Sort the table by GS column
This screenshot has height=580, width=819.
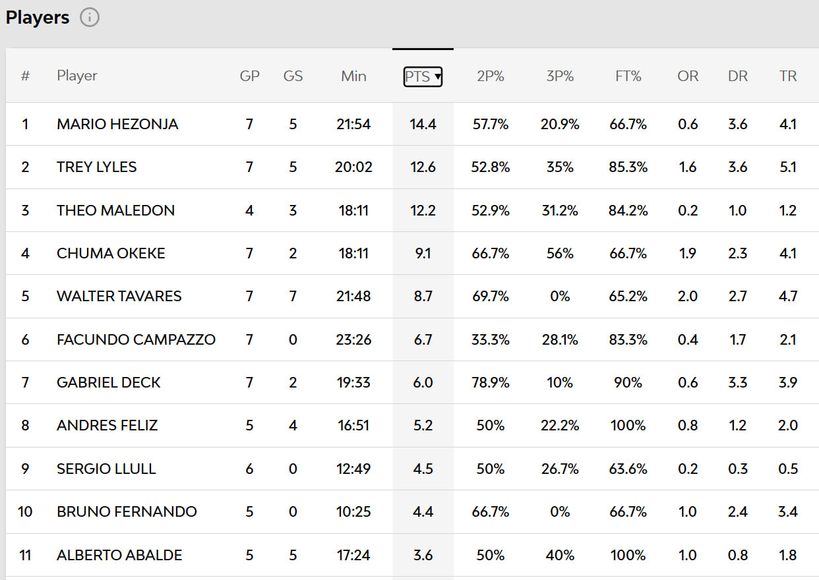point(293,76)
